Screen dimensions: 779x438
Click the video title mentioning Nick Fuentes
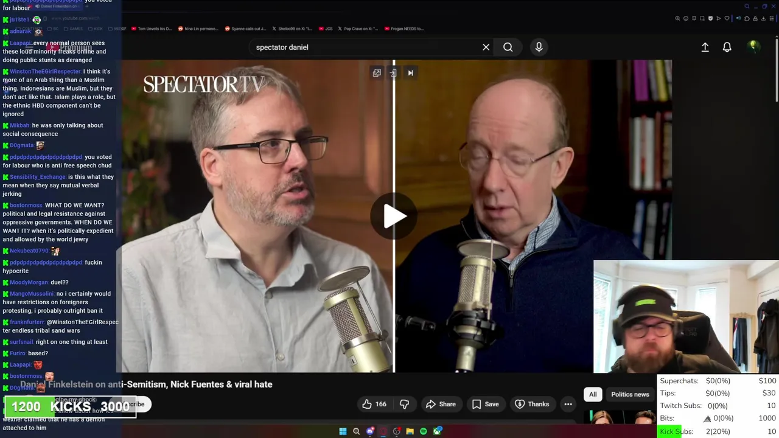click(x=146, y=384)
